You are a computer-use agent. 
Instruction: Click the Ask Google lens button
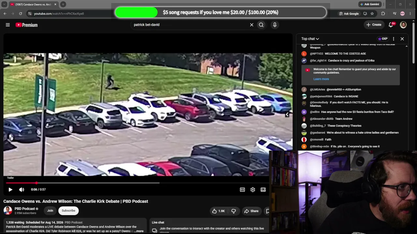coord(349,14)
